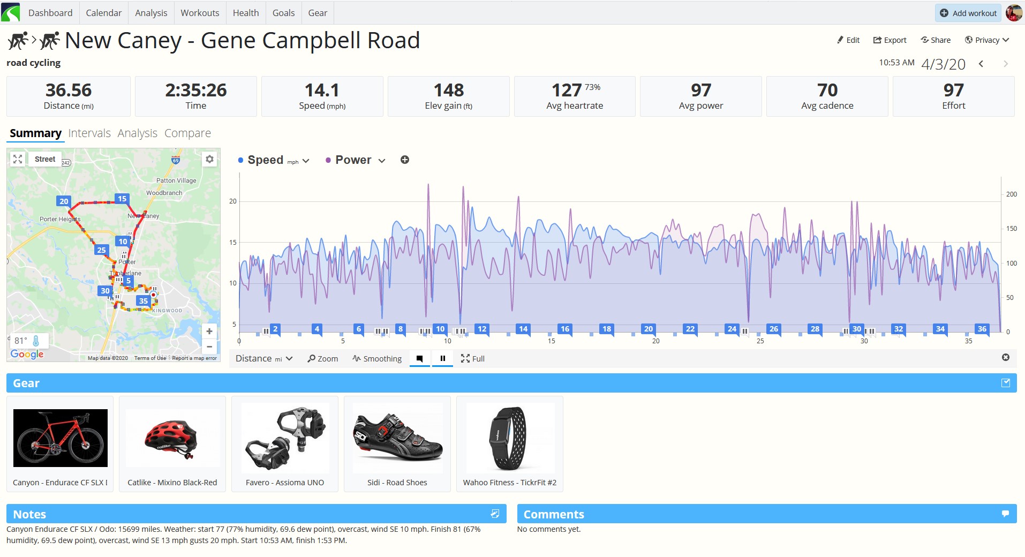
Task: Toggle chart Smoothing option
Action: coord(377,359)
